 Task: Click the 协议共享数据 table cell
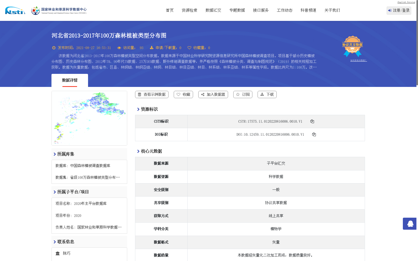(276, 203)
